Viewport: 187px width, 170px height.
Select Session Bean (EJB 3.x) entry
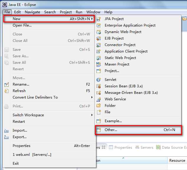[x=138, y=86]
